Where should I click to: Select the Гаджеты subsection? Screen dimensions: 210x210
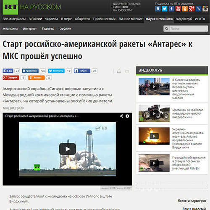click(x=48, y=29)
